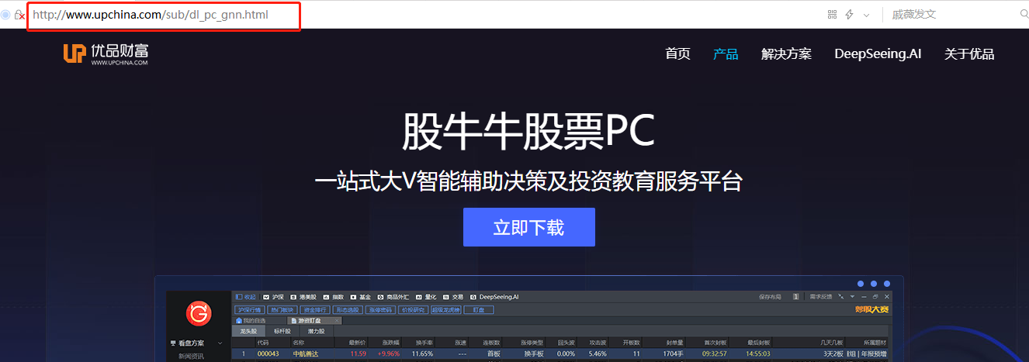Open the 鲸吸大赛 banner
Image resolution: width=1029 pixels, height=362 pixels.
point(871,309)
